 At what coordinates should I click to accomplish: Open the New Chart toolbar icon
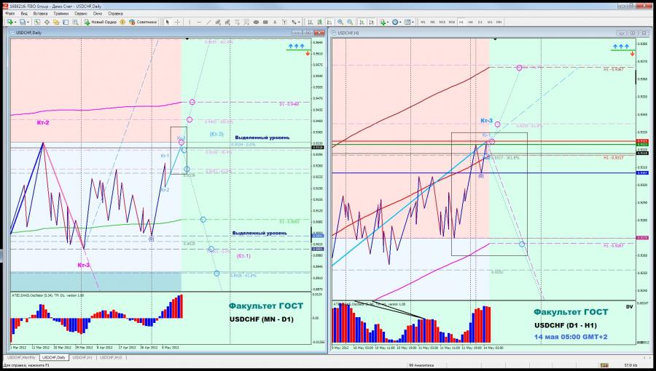click(x=10, y=22)
